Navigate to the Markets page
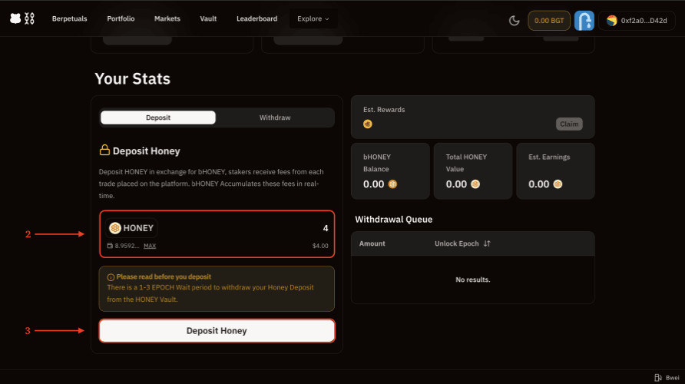Image resolution: width=685 pixels, height=384 pixels. click(167, 18)
